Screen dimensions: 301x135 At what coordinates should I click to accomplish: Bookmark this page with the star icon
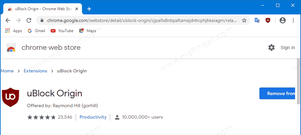244,21
